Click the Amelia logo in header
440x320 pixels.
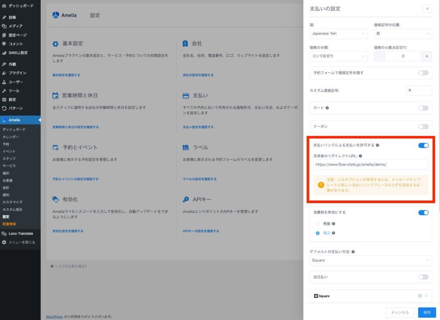(64, 15)
